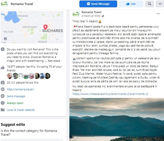Click the map info icon
The height and width of the screenshot is (141, 164).
[5, 39]
